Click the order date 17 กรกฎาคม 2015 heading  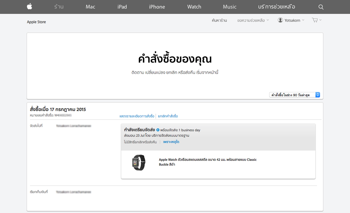click(58, 109)
